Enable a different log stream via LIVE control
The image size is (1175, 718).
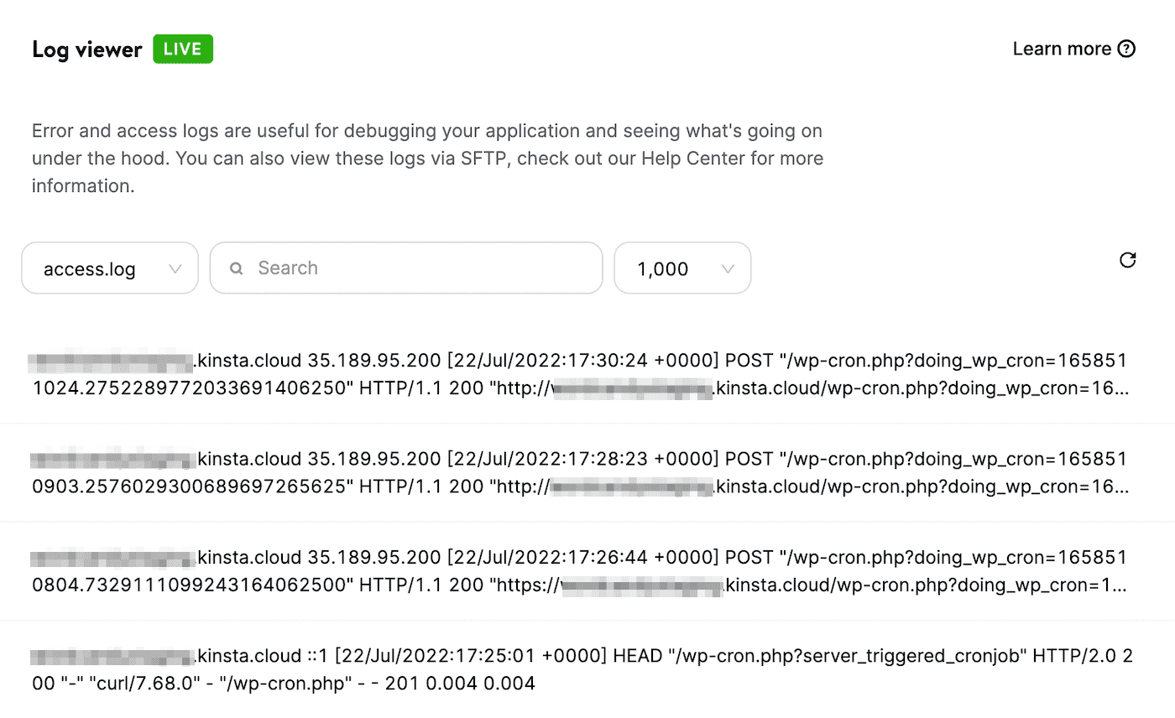coord(182,49)
